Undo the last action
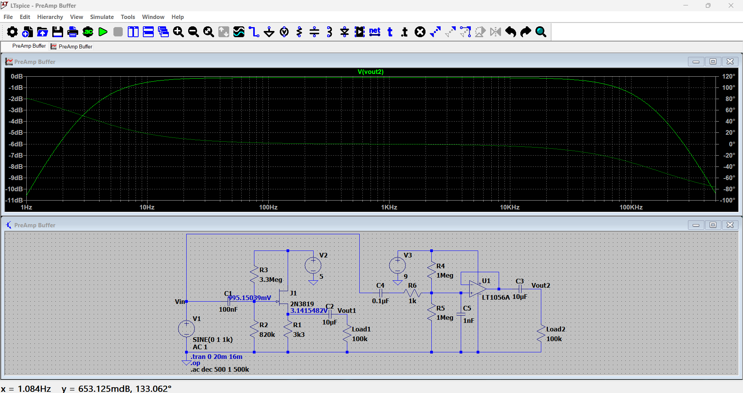 click(511, 32)
